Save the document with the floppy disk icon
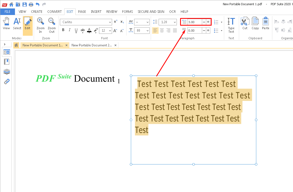 point(24,4)
